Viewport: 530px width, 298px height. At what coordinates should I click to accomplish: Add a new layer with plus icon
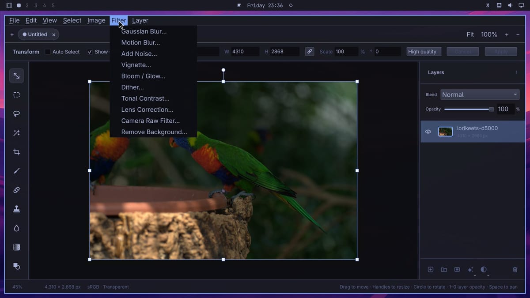[x=431, y=269]
